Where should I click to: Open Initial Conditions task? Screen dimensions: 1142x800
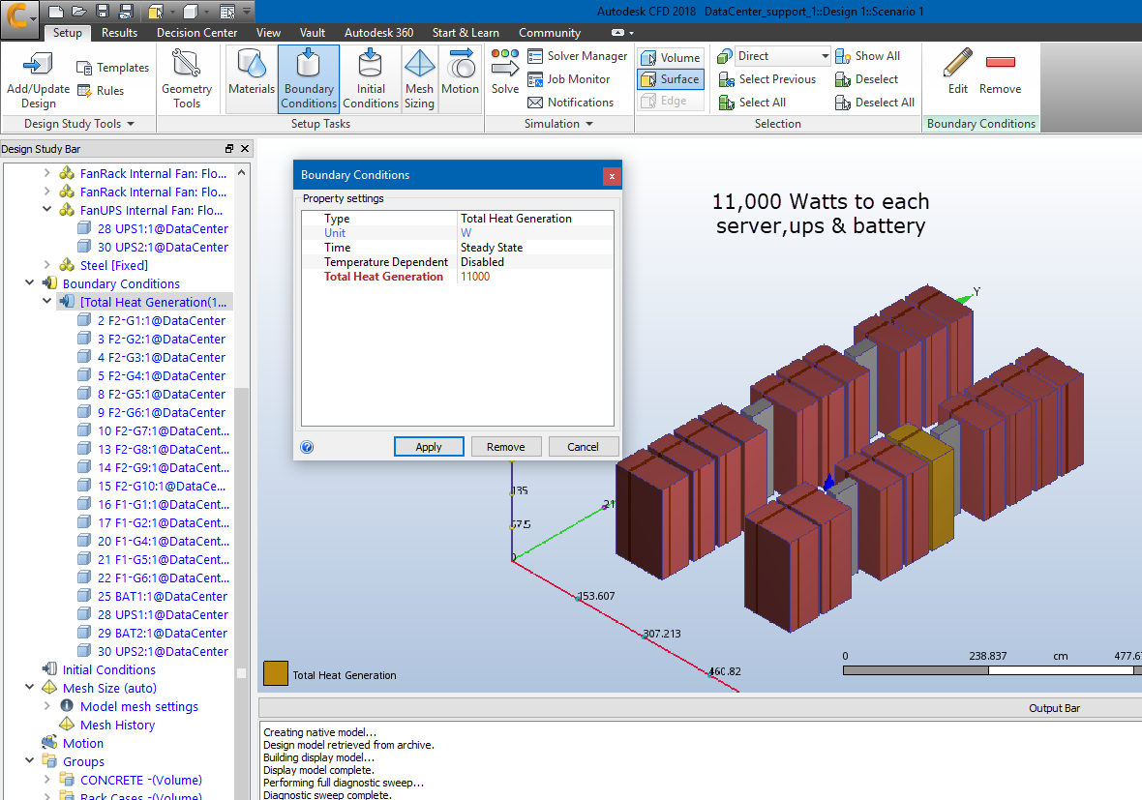pos(371,78)
